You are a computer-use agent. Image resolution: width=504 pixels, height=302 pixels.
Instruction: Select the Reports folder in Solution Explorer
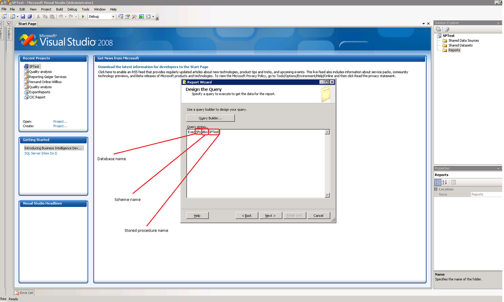tap(454, 50)
